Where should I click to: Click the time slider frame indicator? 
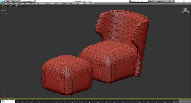(x=8, y=100)
